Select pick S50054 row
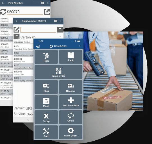152x144 pixels. 6,26
